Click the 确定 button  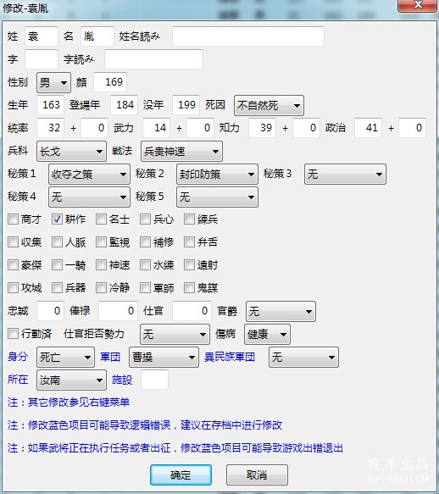pos(181,475)
